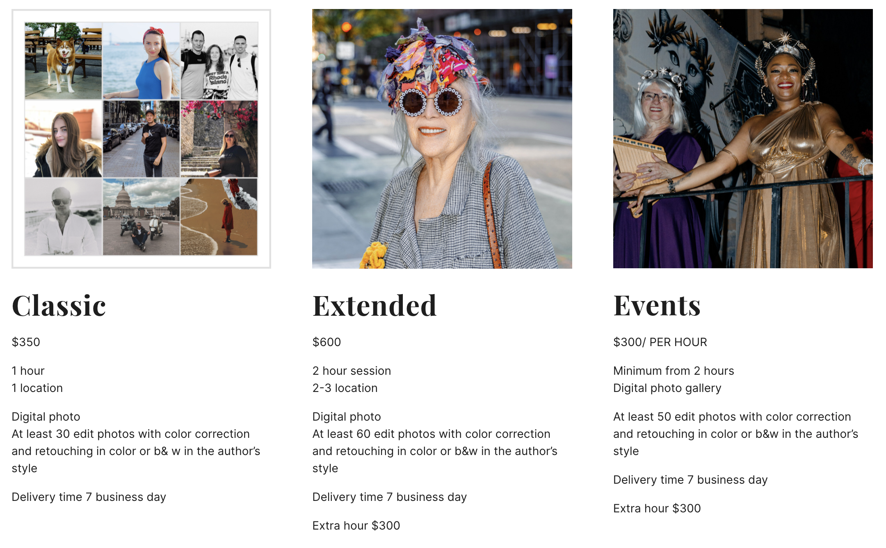Click the woman on stone stairs photo

[219, 139]
